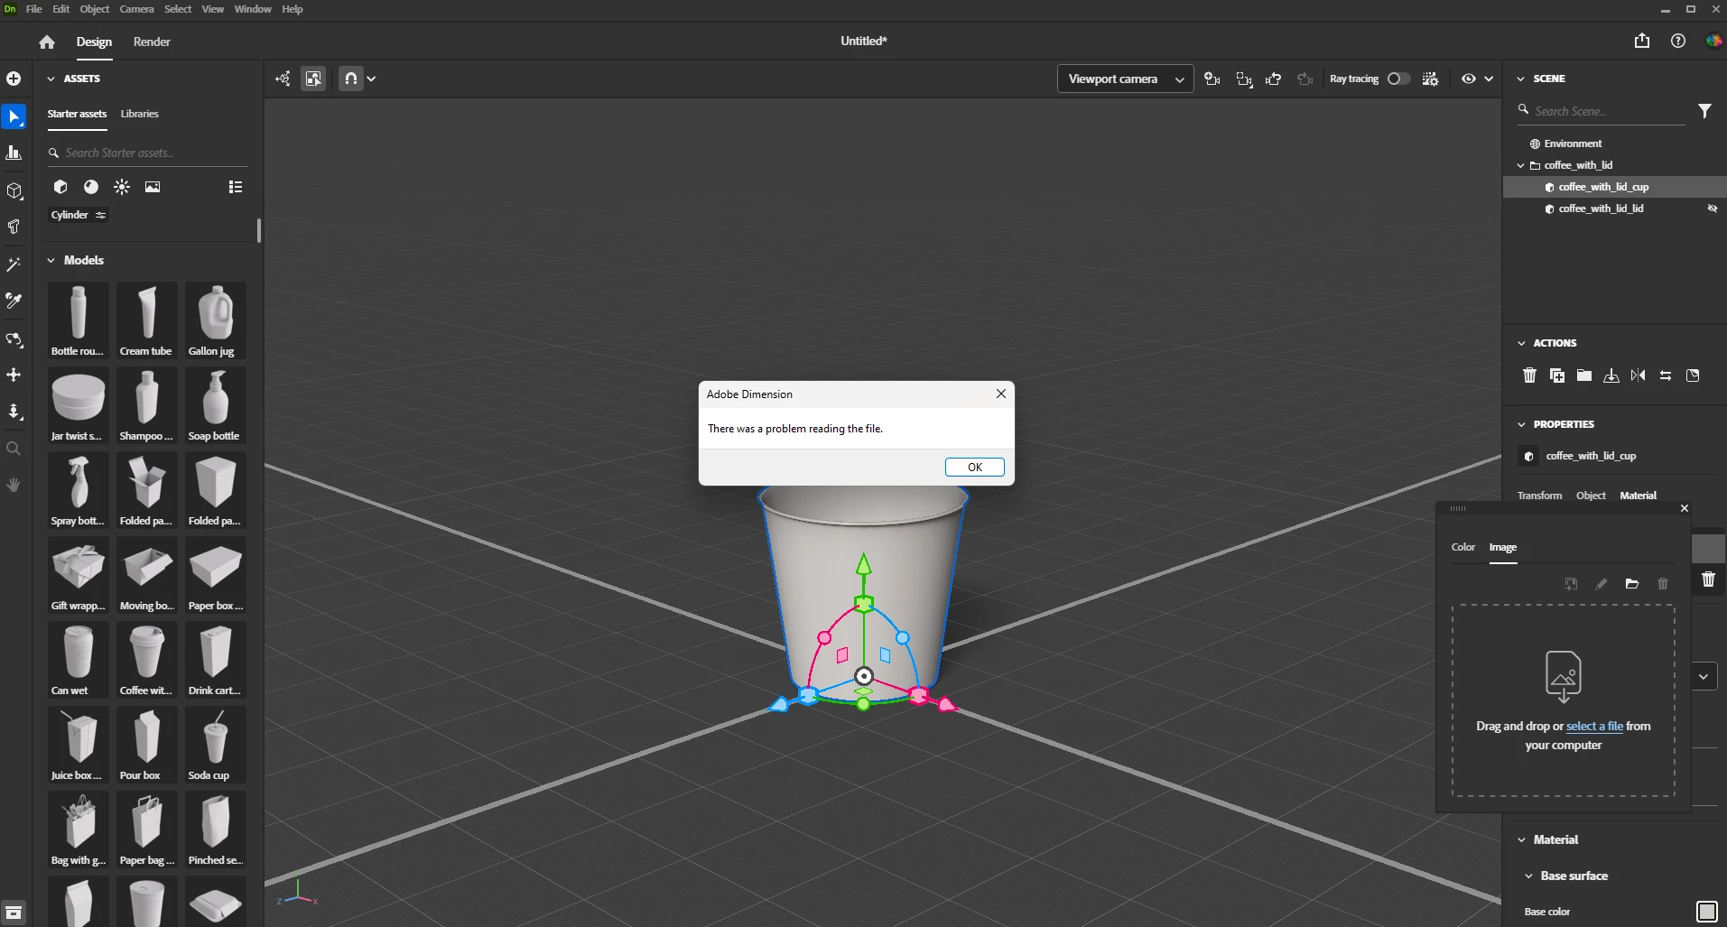Click the select a file link
Viewport: 1727px width, 927px height.
pyautogui.click(x=1594, y=726)
